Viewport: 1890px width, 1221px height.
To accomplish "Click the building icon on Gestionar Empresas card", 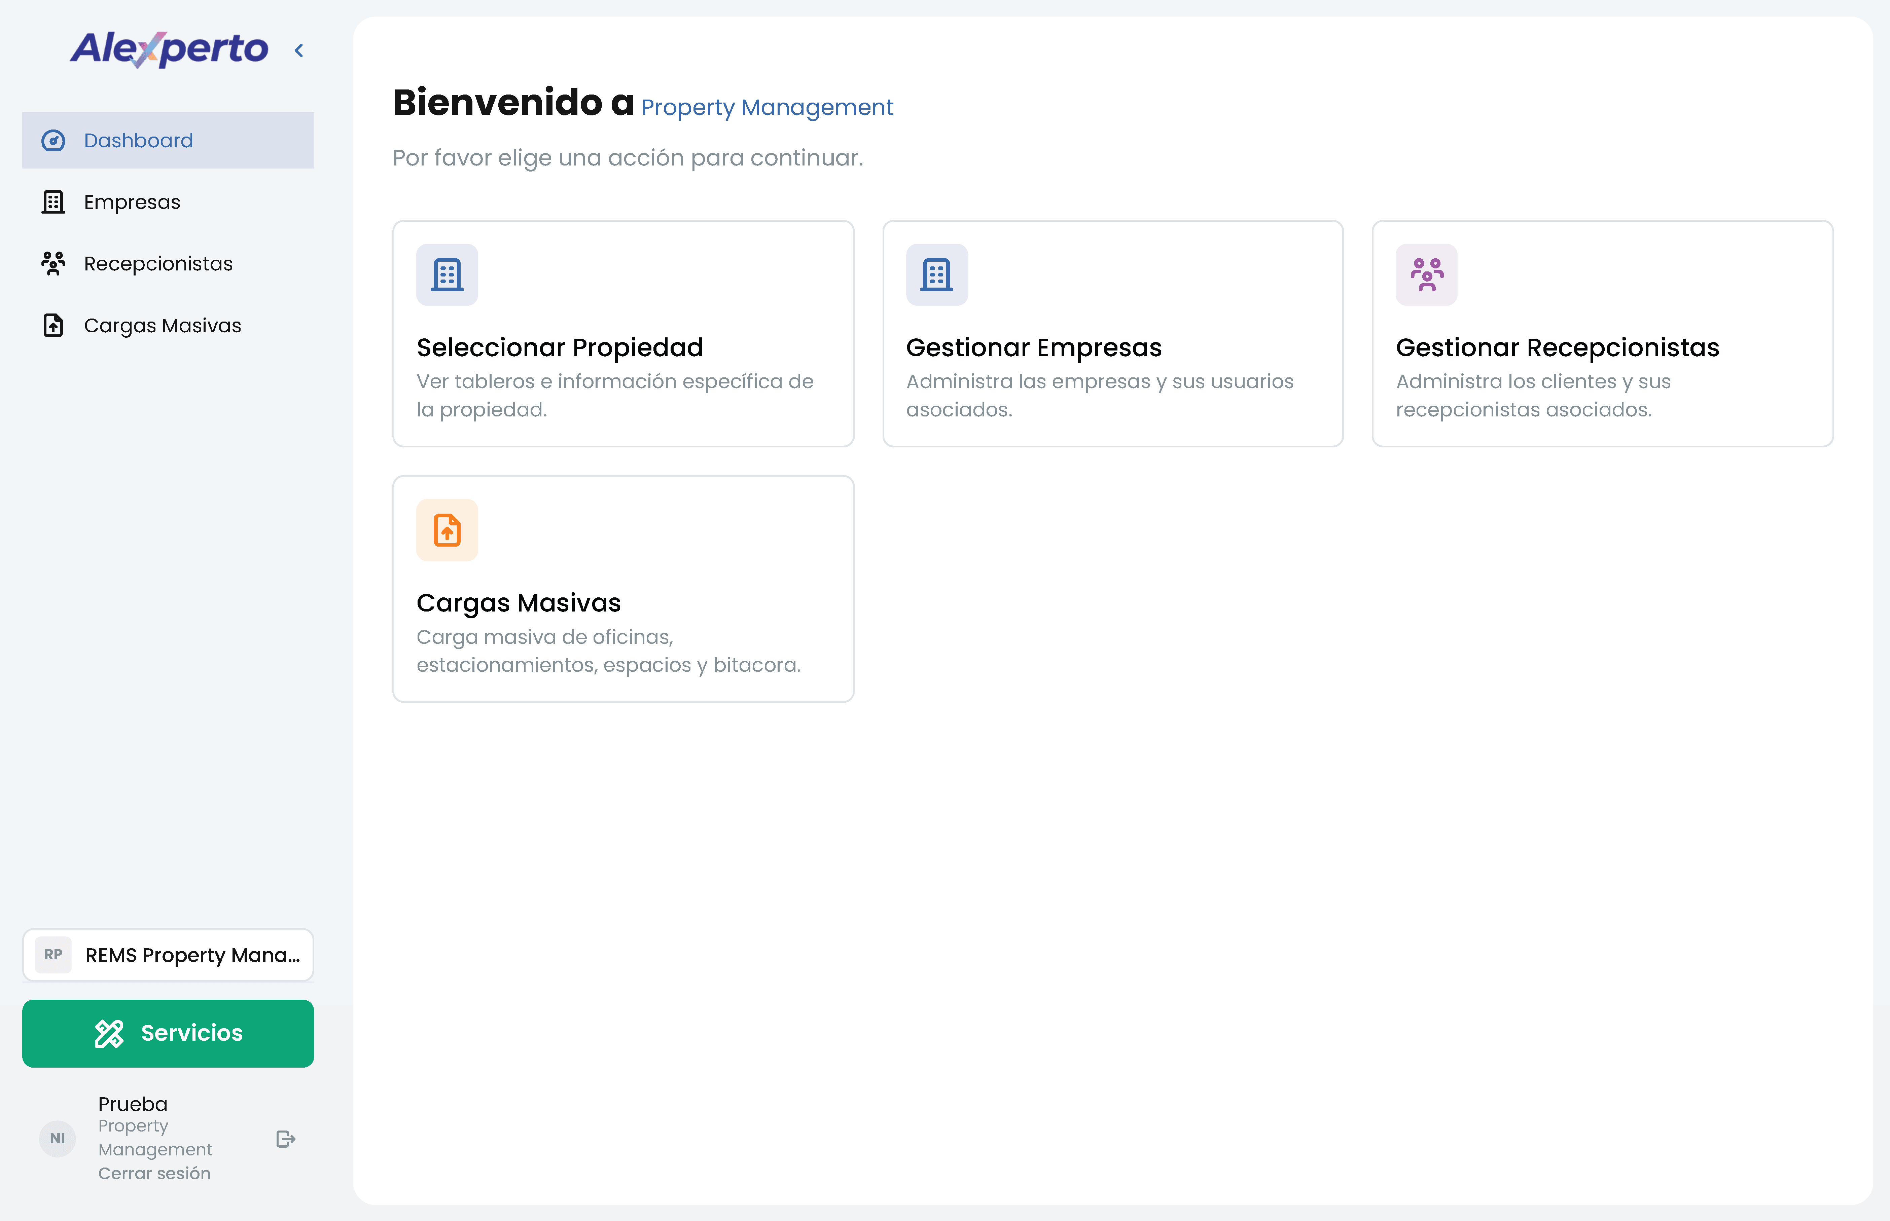I will 937,274.
